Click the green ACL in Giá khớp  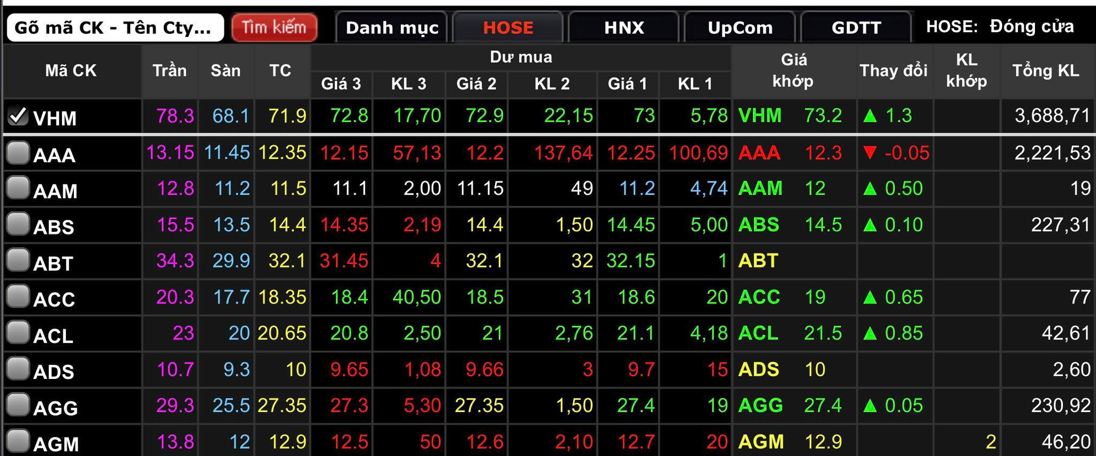point(758,333)
